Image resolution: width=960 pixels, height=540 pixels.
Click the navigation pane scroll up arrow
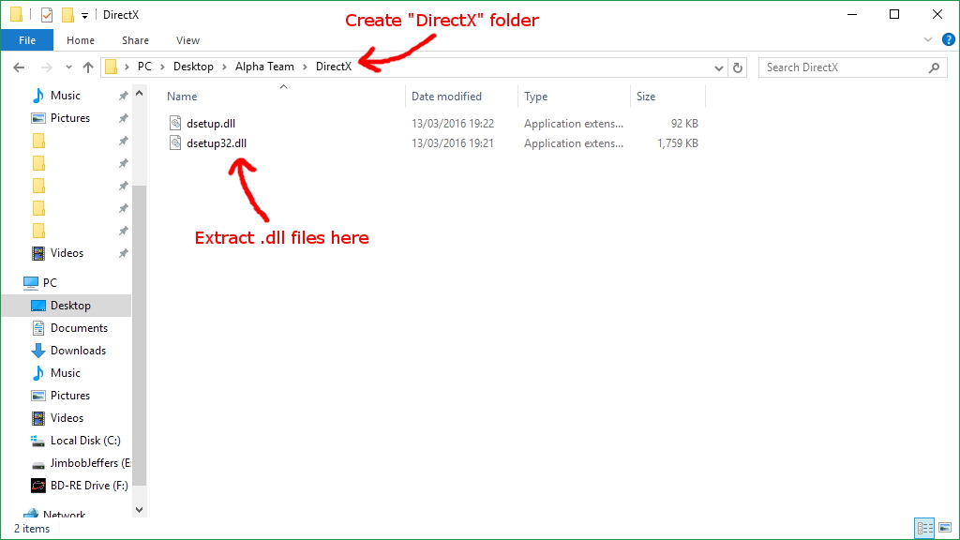139,94
